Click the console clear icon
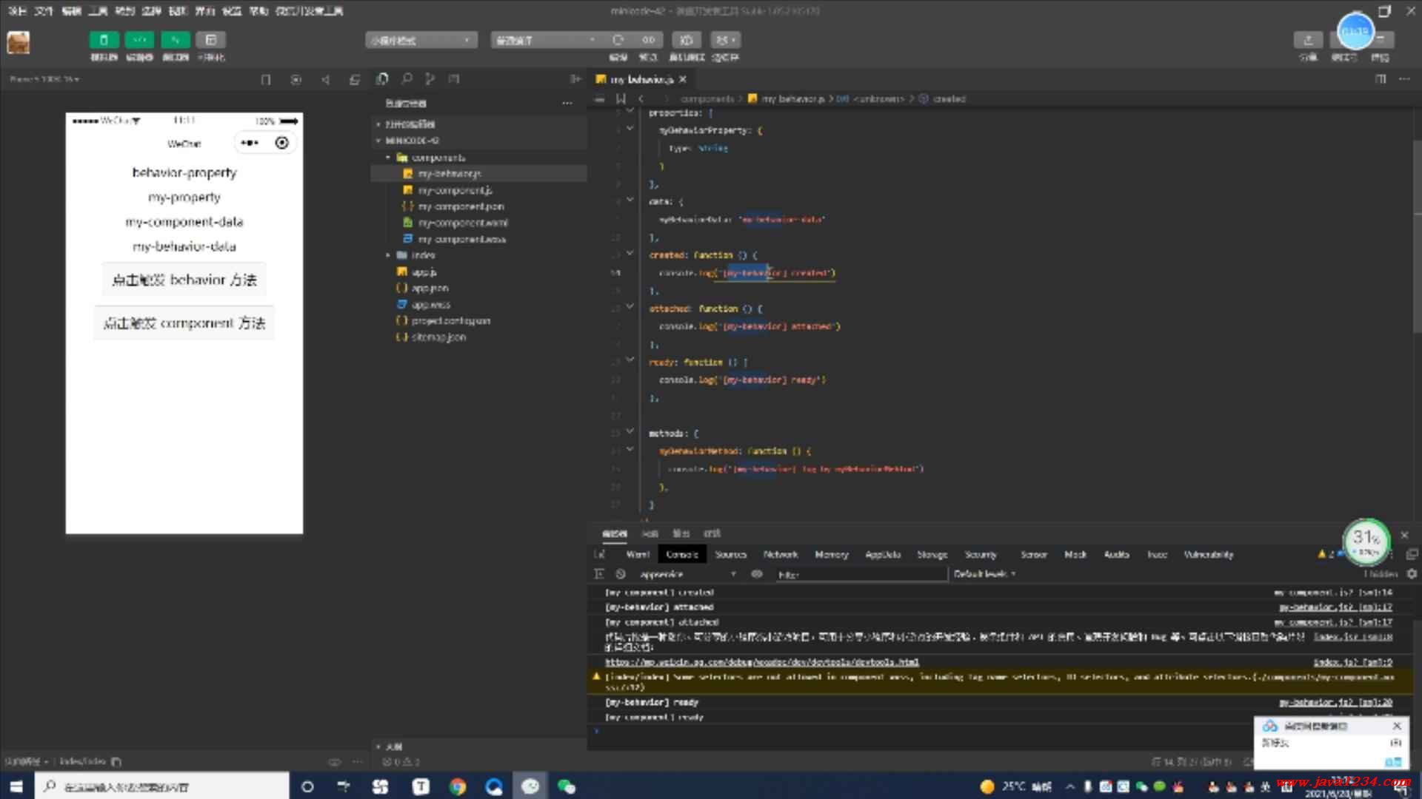 (621, 574)
